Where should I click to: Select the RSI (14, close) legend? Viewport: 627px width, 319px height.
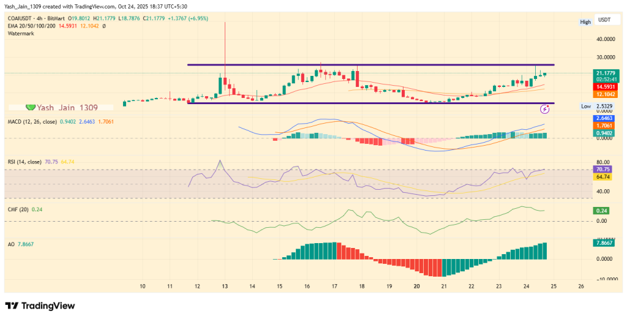(x=24, y=162)
